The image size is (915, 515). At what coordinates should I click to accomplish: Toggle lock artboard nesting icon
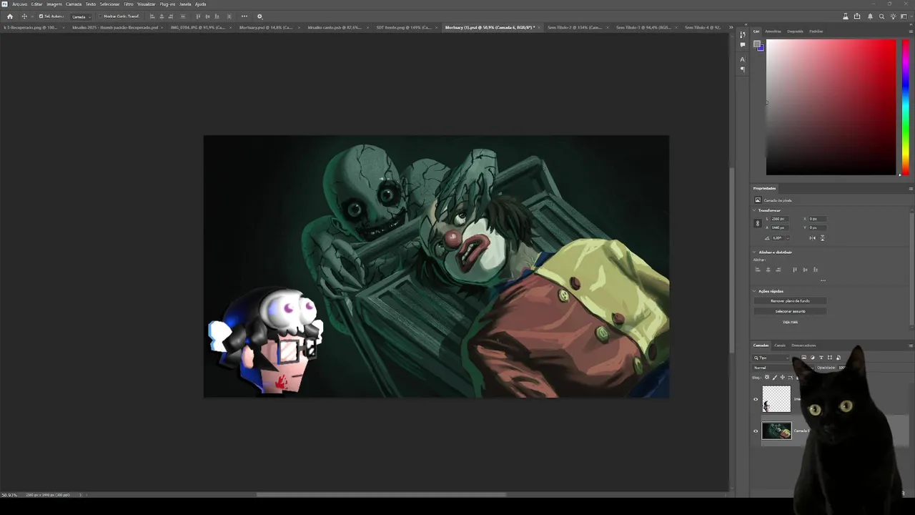click(791, 378)
